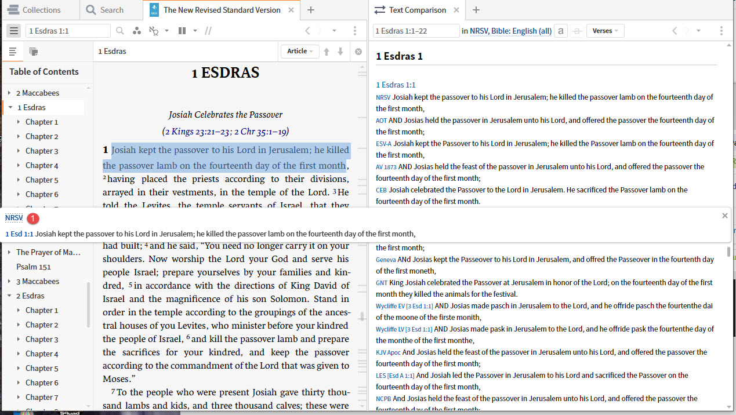The width and height of the screenshot is (736, 415).
Task: Open the AOT version label
Action: coord(381,121)
